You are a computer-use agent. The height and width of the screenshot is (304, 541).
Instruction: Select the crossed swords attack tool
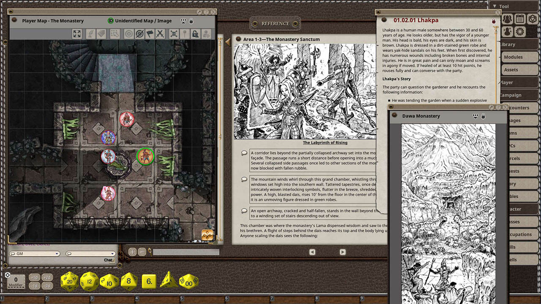click(x=161, y=34)
